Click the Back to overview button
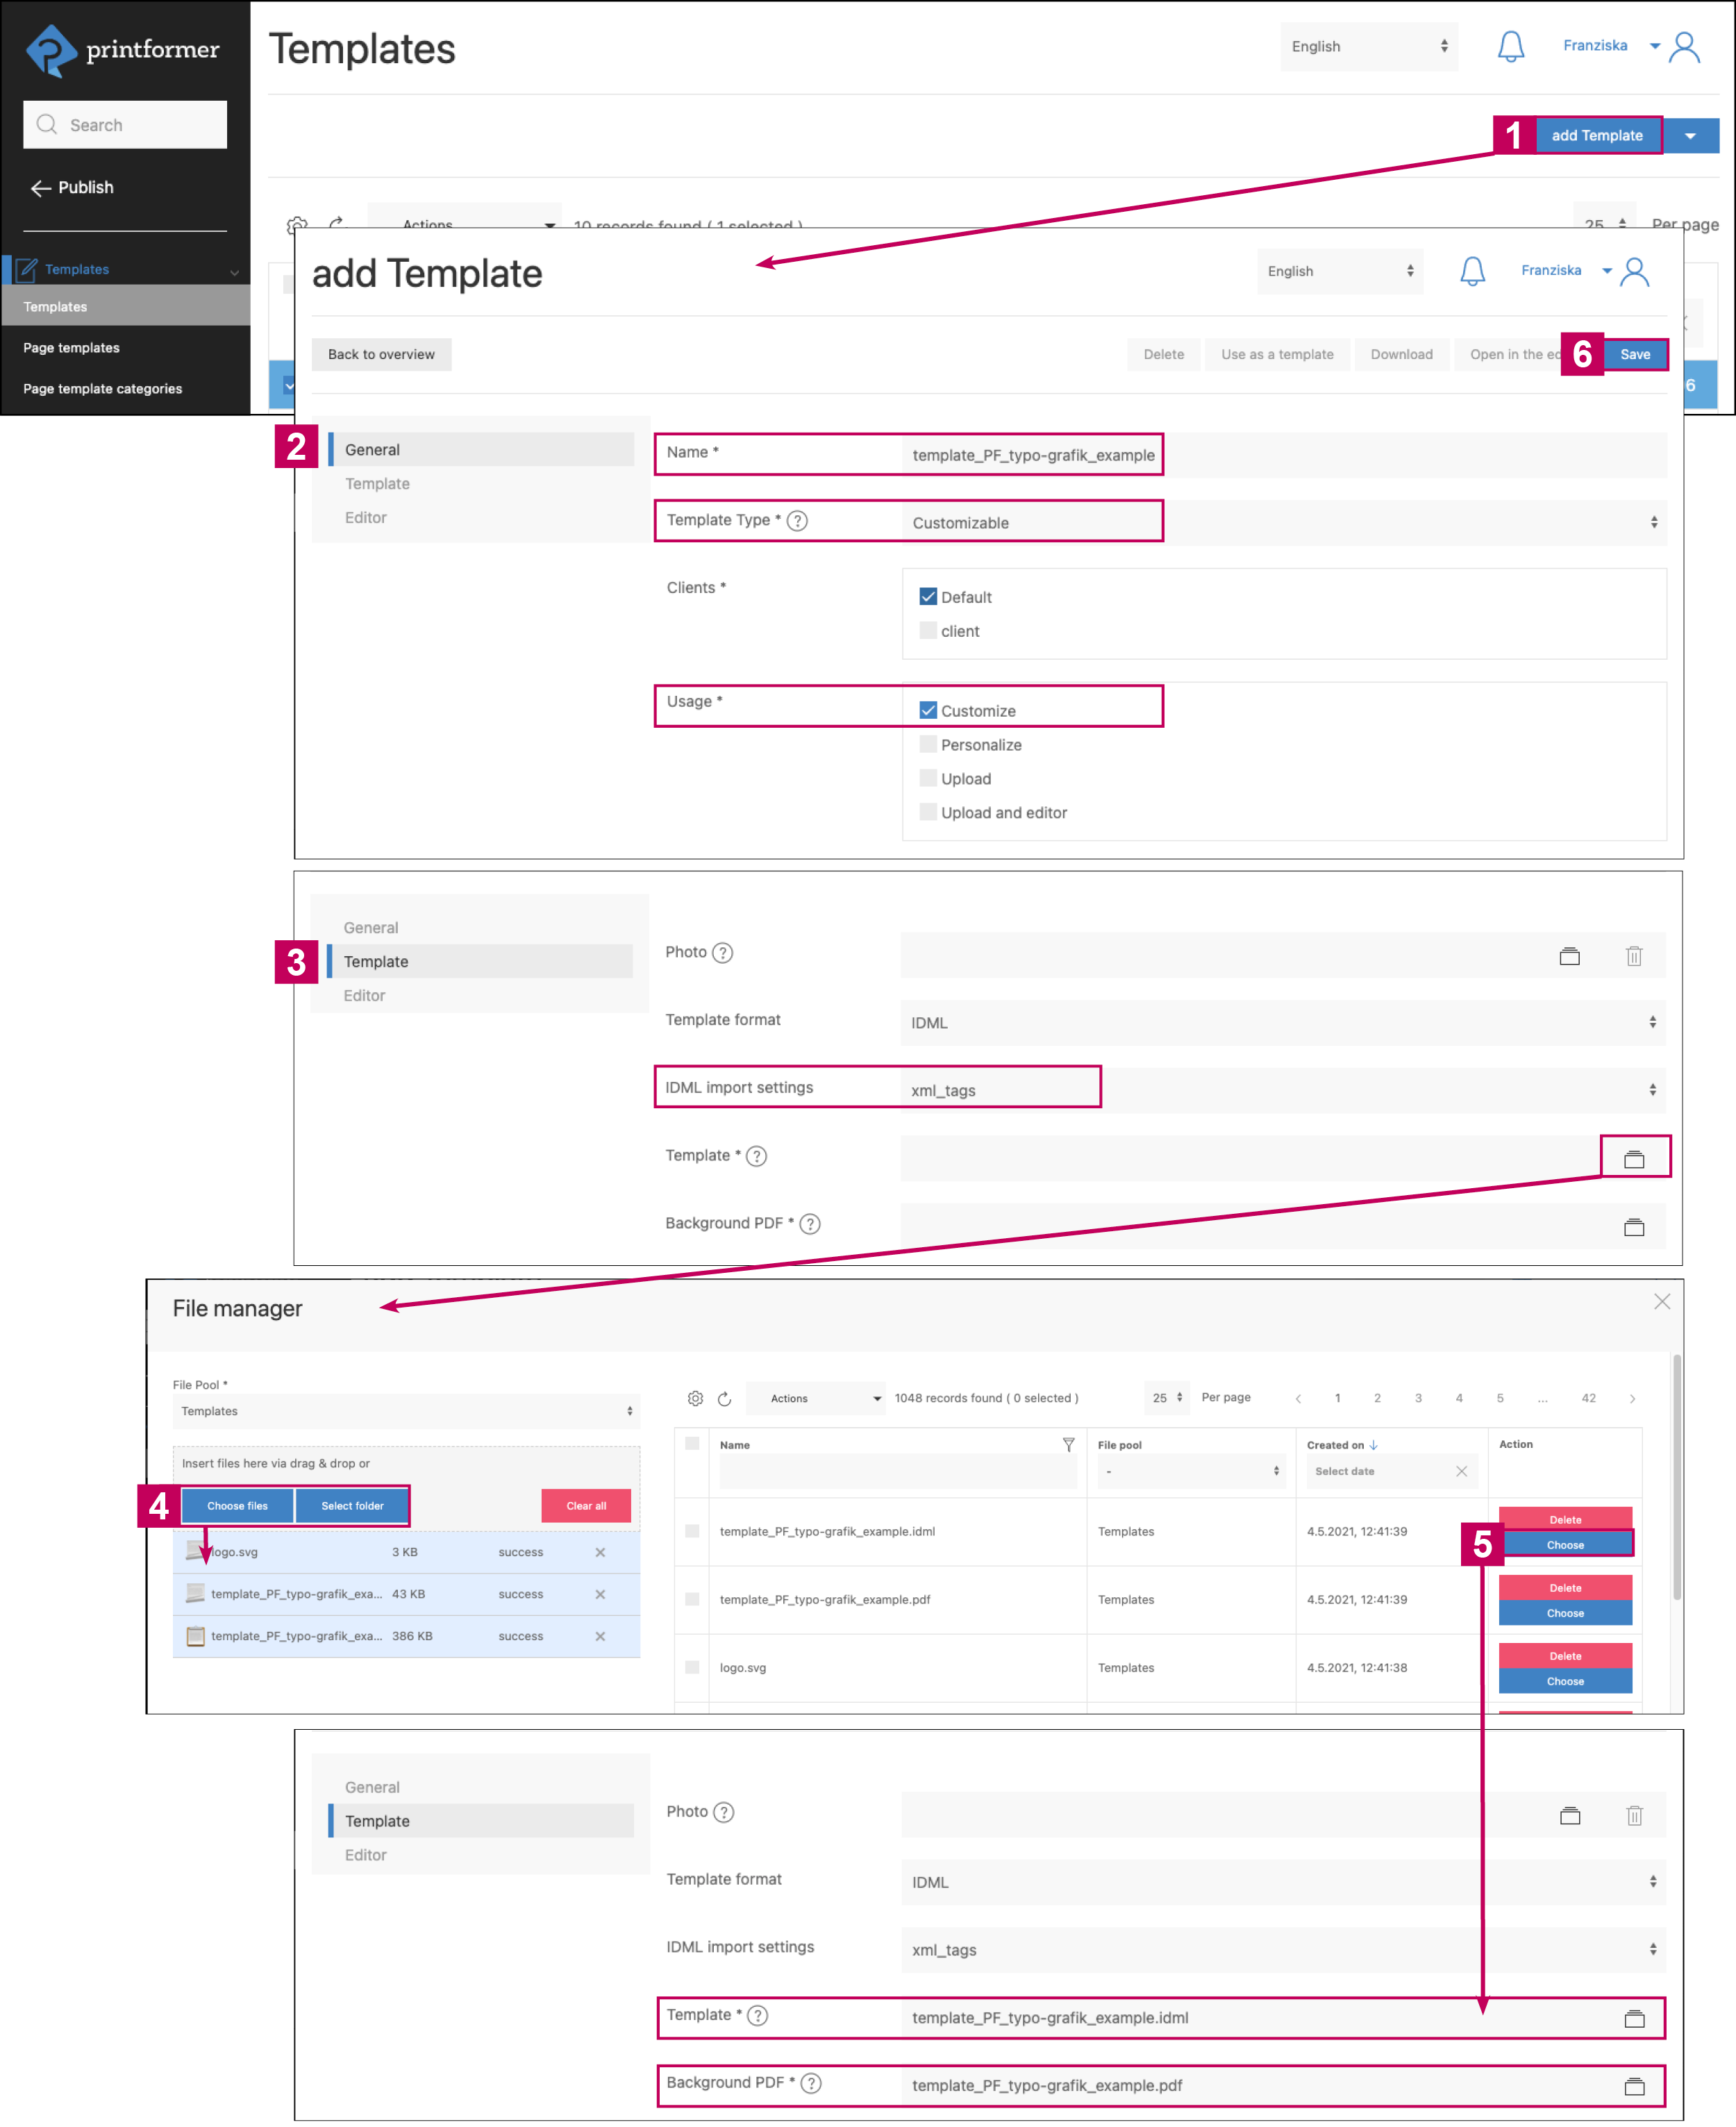Image resolution: width=1736 pixels, height=2127 pixels. coord(381,354)
